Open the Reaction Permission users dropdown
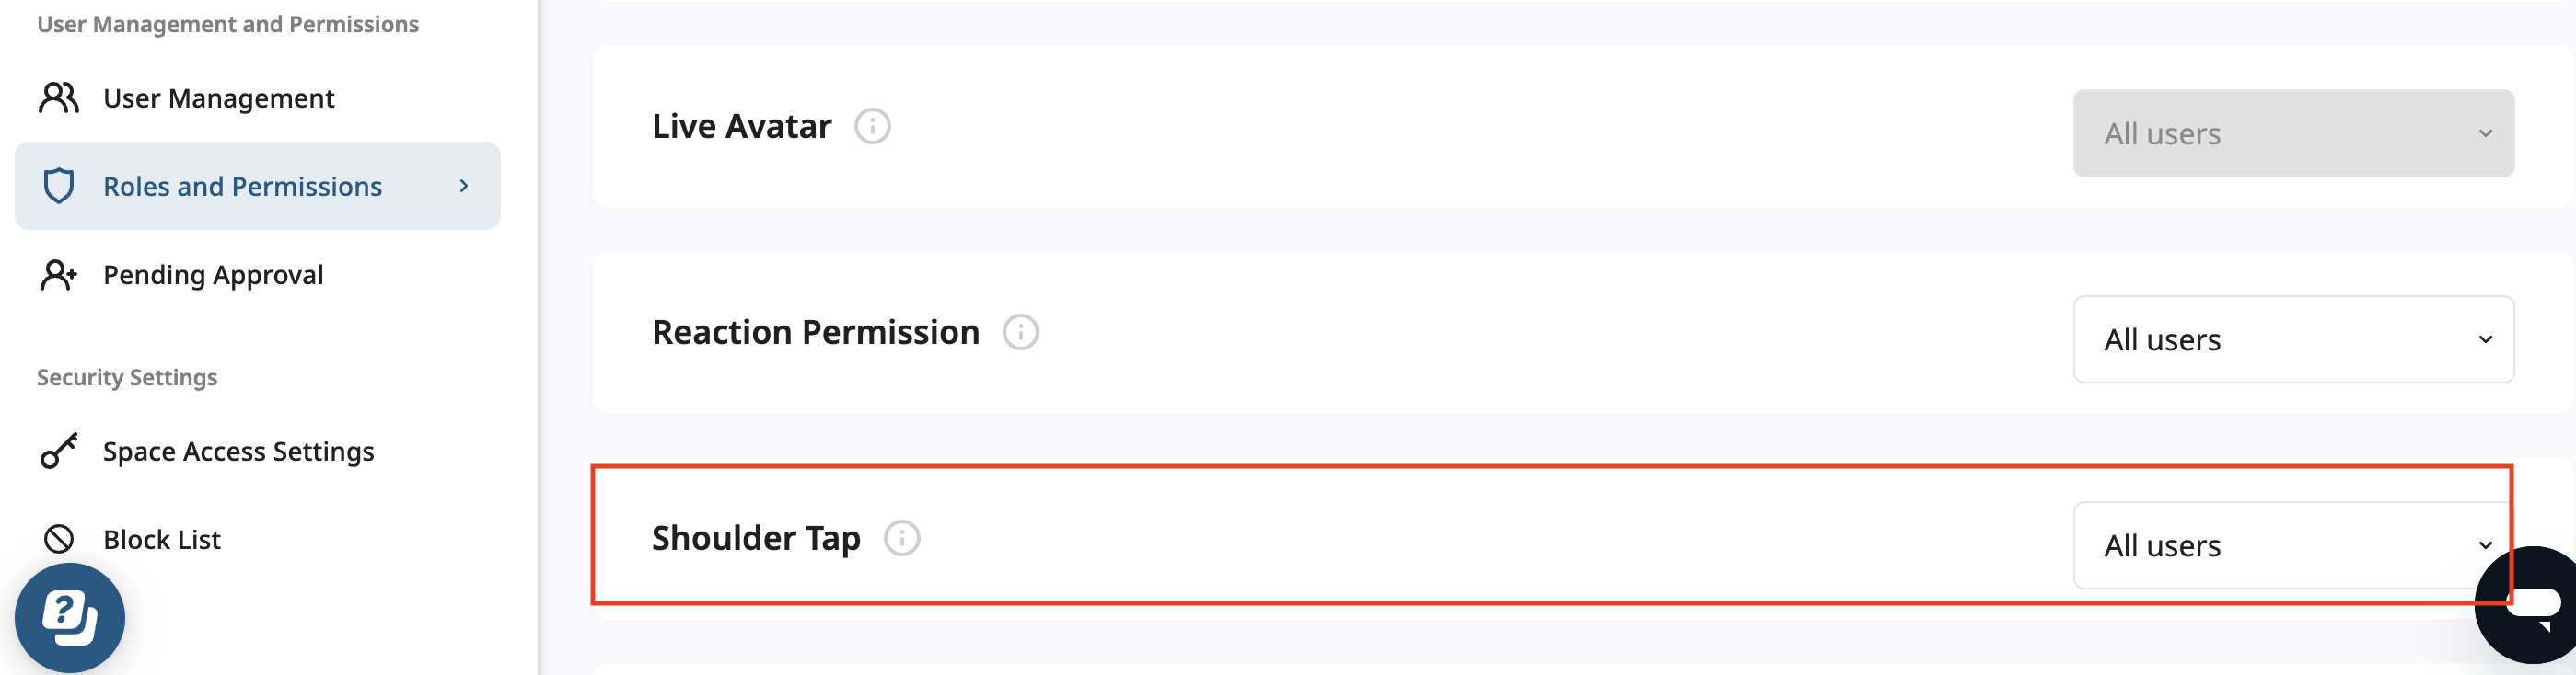Viewport: 2576px width, 675px height. pos(2292,339)
